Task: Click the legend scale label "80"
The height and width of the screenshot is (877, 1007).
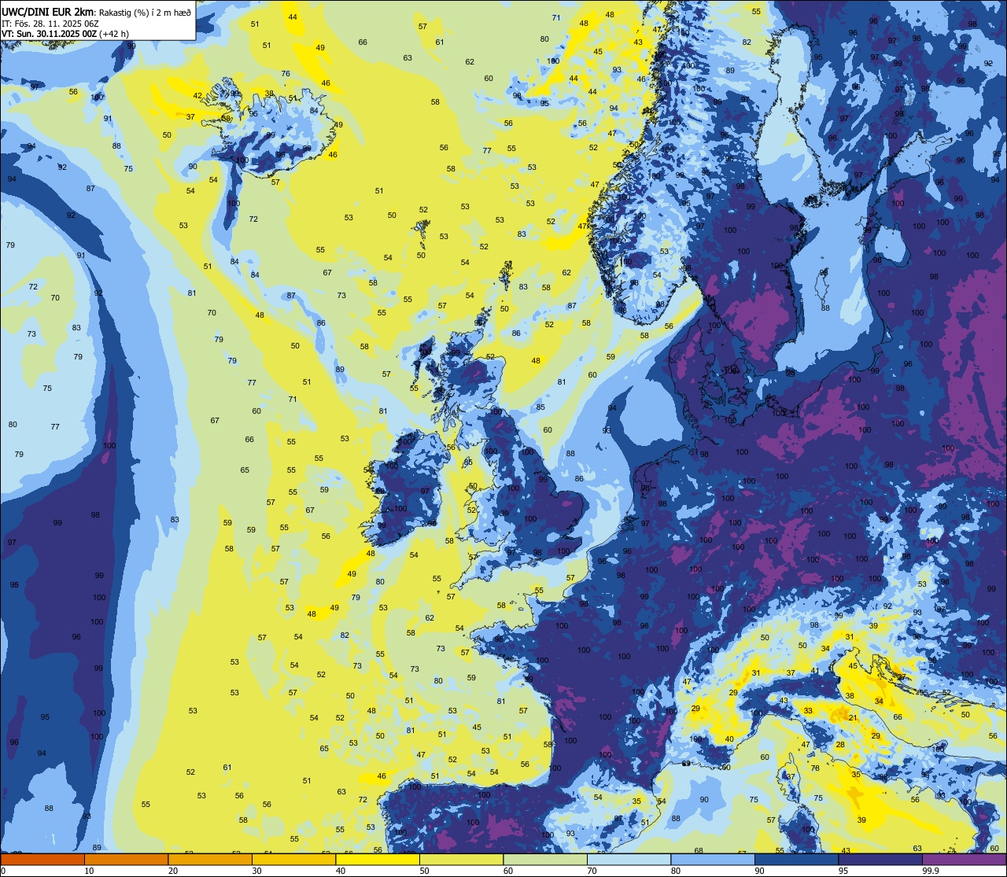Action: (676, 871)
